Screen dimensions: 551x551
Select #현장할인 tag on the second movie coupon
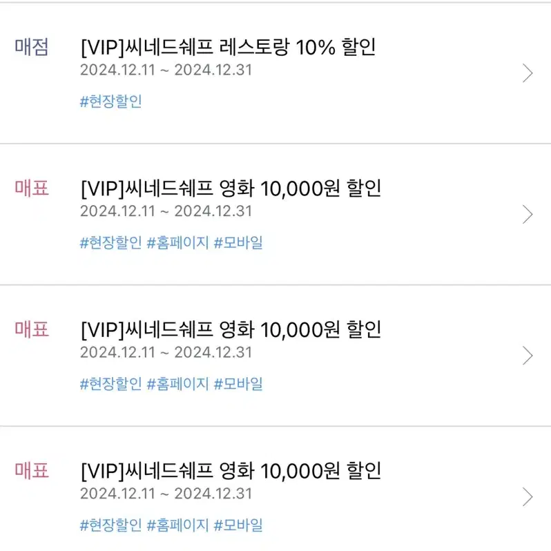pyautogui.click(x=110, y=384)
